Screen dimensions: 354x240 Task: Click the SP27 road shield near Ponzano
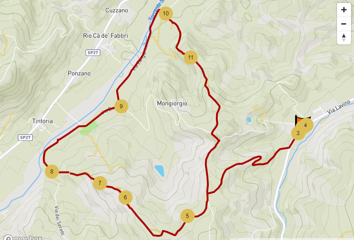[x=93, y=53]
